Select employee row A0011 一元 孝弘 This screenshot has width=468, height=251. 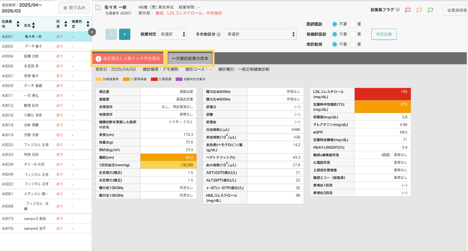(46, 95)
